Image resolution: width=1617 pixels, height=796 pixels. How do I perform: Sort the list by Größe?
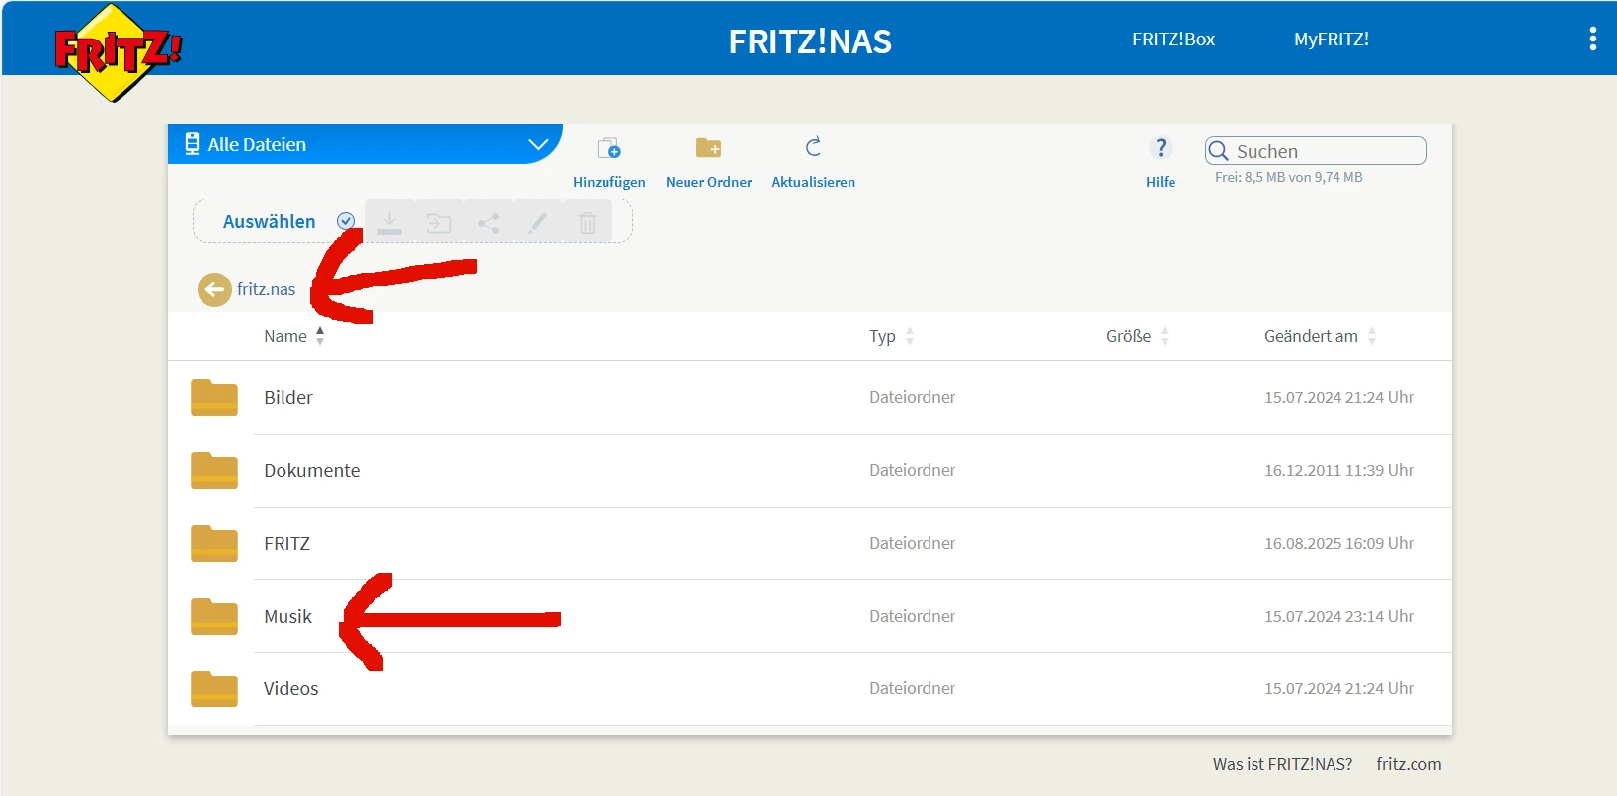tap(1137, 336)
